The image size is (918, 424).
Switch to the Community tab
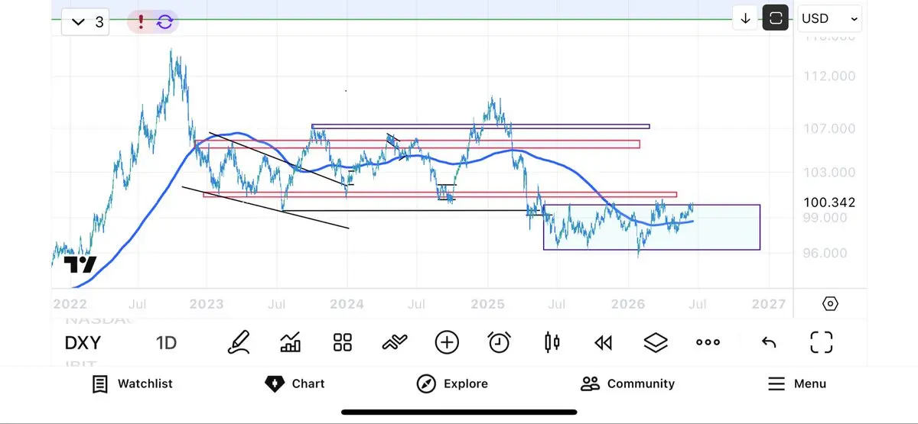628,384
